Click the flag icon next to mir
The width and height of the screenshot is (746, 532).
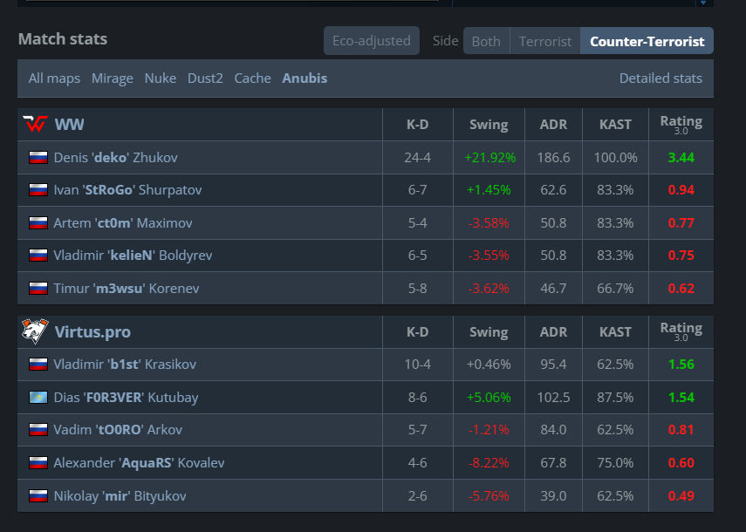coord(38,496)
